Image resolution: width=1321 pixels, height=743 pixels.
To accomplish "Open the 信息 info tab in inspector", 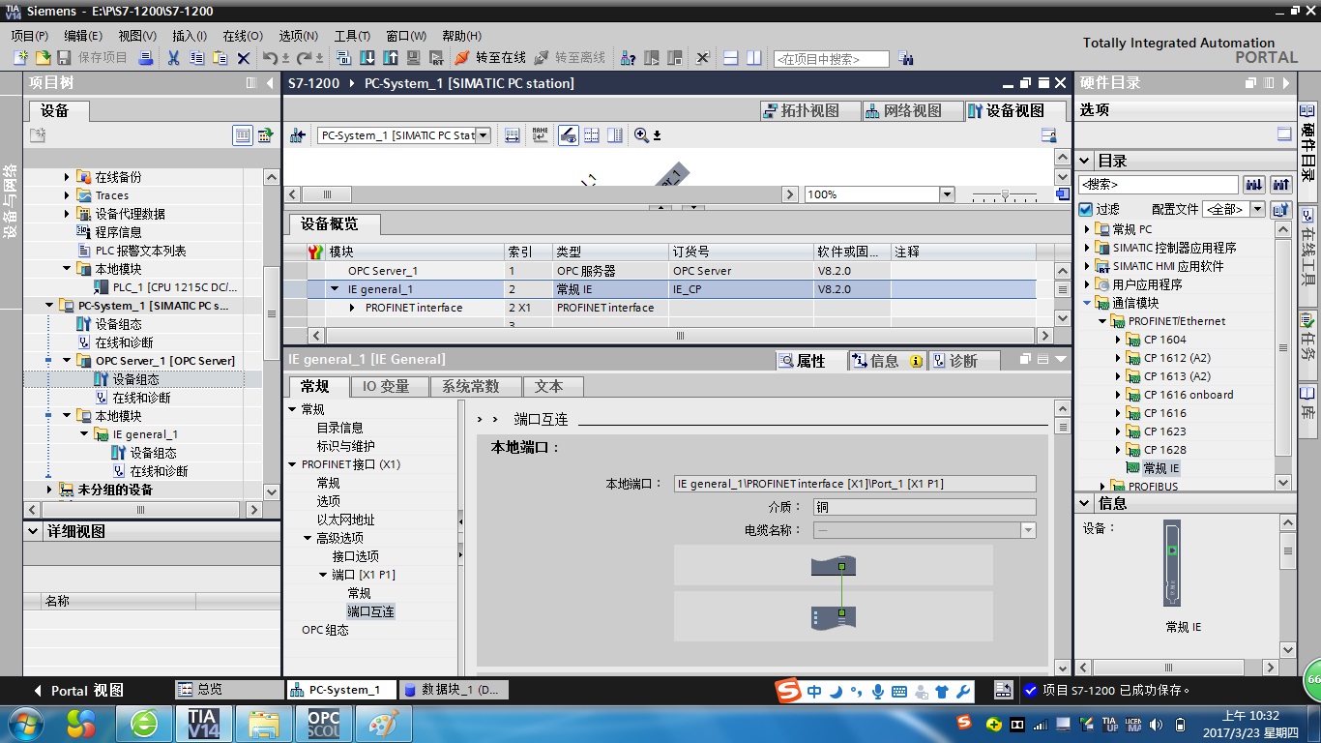I will [887, 361].
